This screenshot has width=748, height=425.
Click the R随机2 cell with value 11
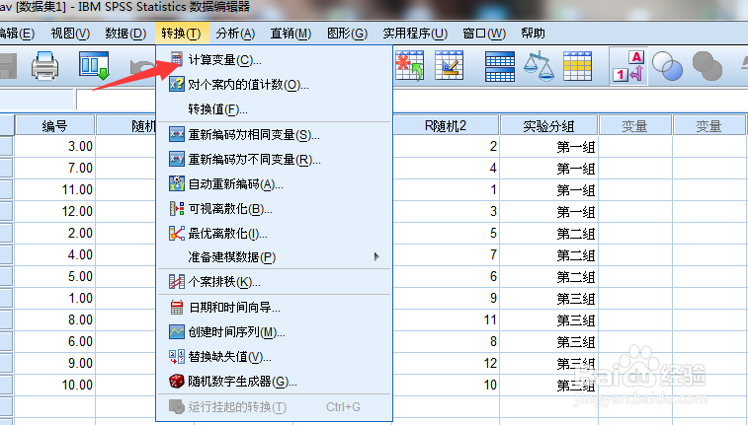point(446,319)
